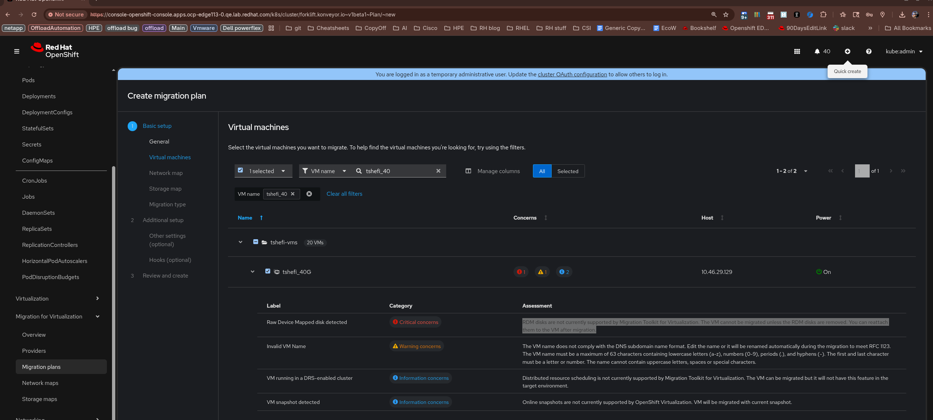Clear the tshefi_40 search input text
This screenshot has width=933, height=420.
[438, 171]
